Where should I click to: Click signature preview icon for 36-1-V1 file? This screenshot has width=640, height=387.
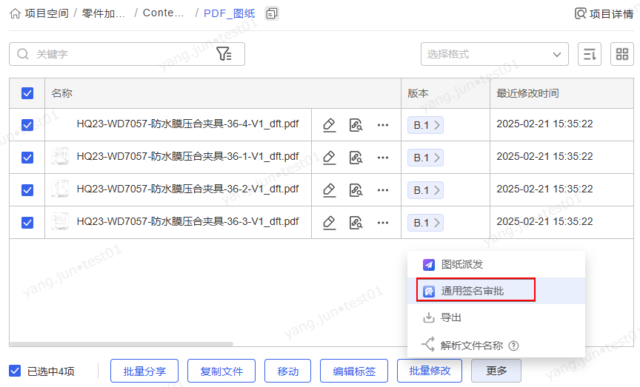[356, 157]
